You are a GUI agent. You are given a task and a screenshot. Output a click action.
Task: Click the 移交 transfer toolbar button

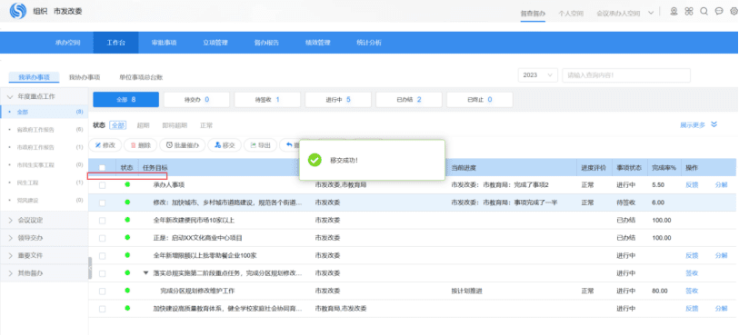pyautogui.click(x=225, y=145)
